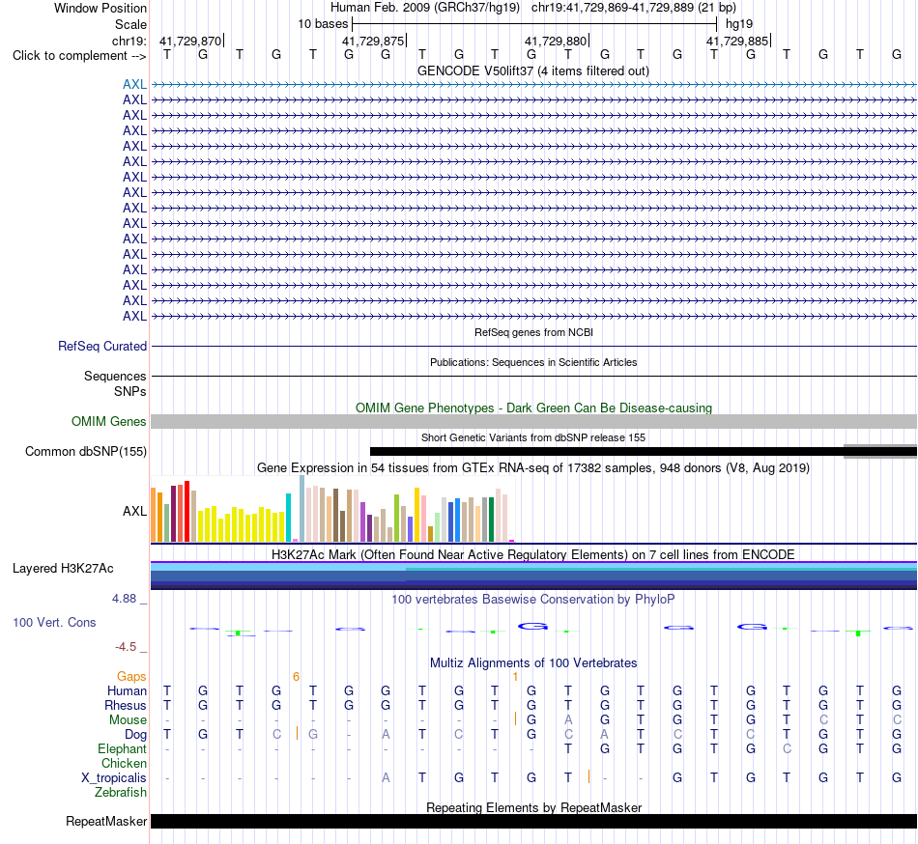Click the '10 bases' scale bar label
Screen dimensions: 918x844
tap(323, 24)
